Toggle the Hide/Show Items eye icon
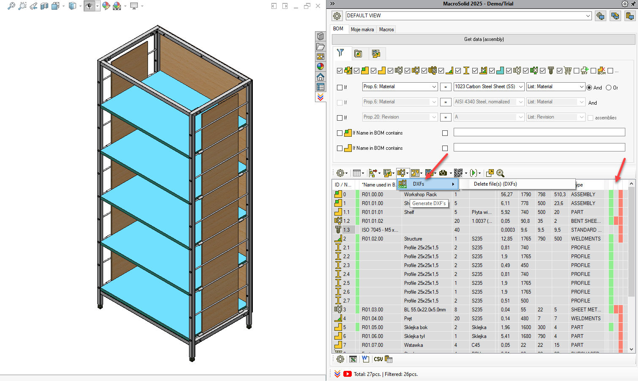This screenshot has width=638, height=381. tap(89, 6)
